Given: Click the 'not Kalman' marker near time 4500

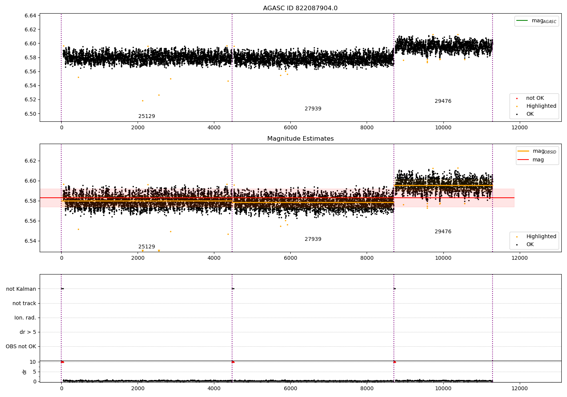Looking at the screenshot, I should 233,289.
